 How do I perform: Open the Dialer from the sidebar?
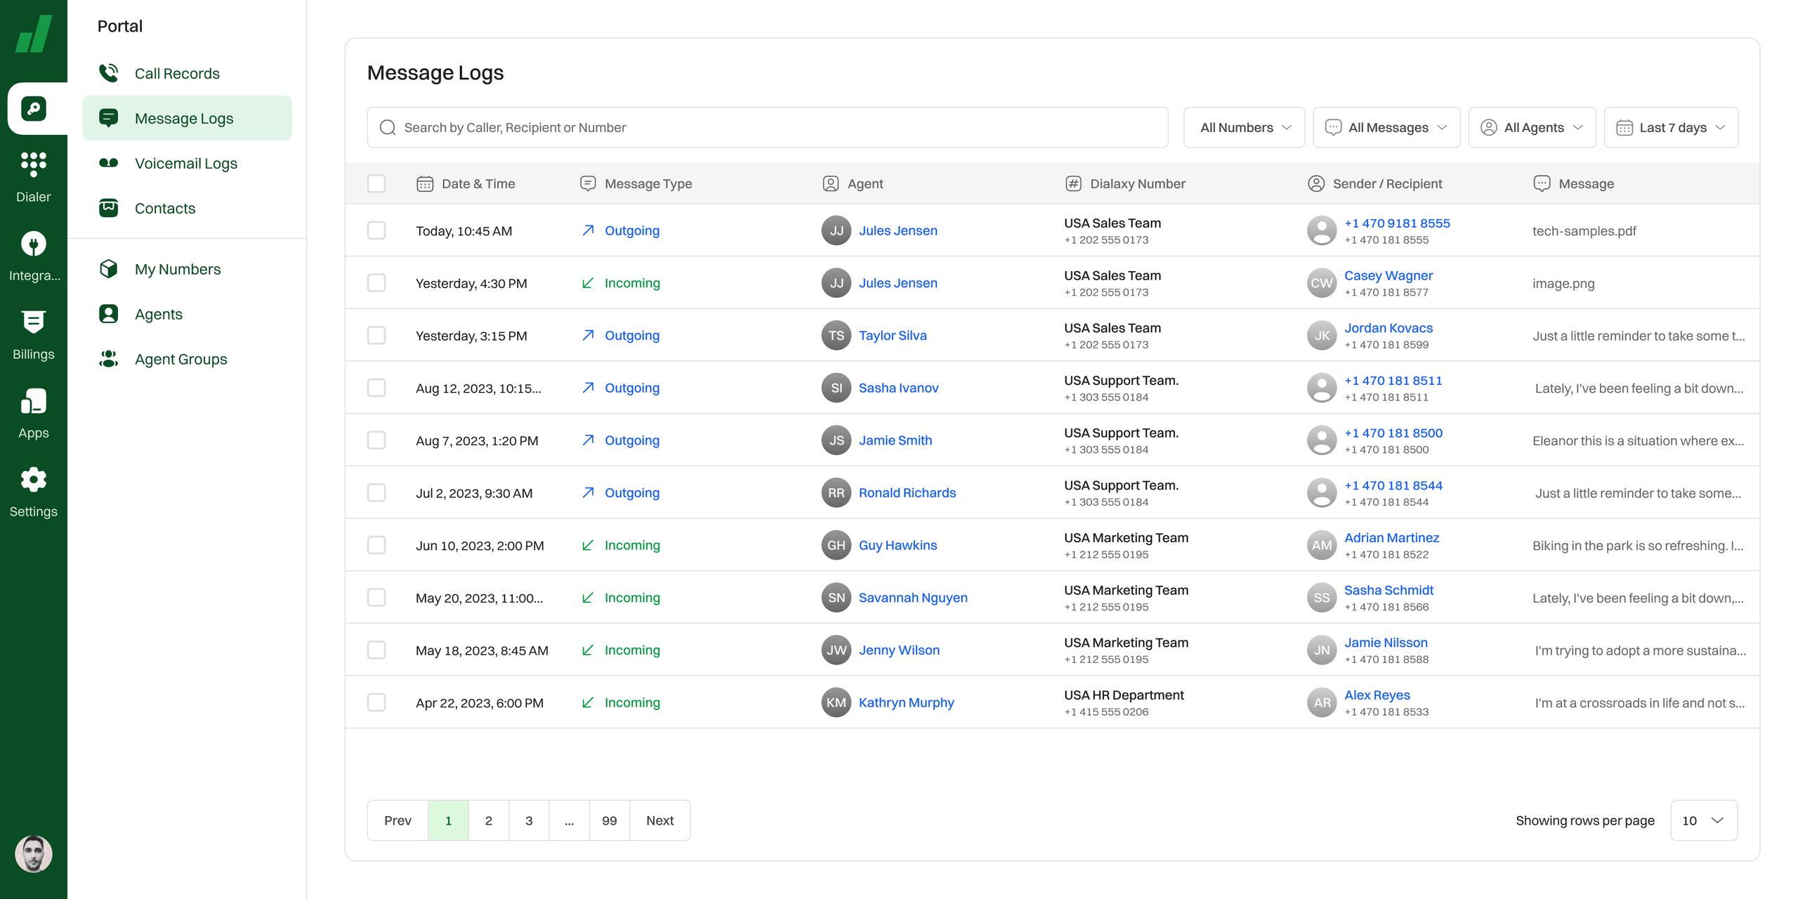click(x=33, y=177)
